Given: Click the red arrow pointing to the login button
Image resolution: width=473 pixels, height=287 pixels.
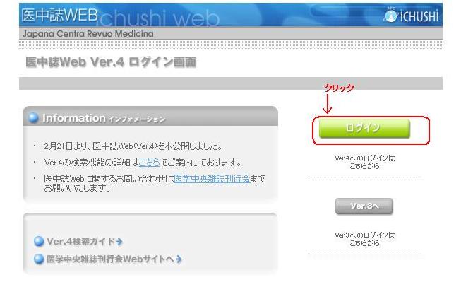Looking at the screenshot, I should pyautogui.click(x=328, y=104).
